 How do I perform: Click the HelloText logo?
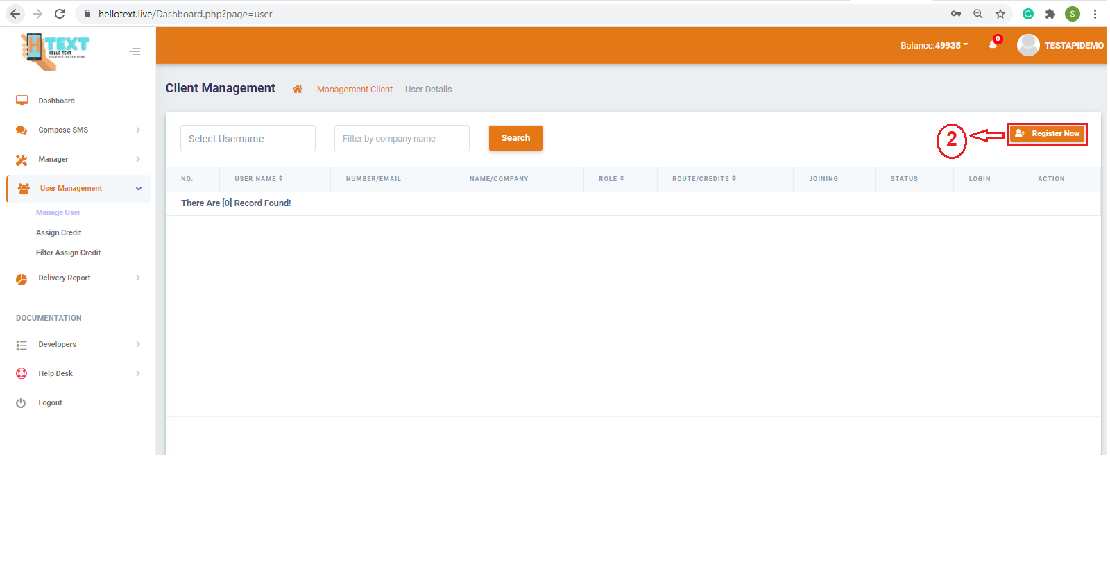tap(55, 51)
